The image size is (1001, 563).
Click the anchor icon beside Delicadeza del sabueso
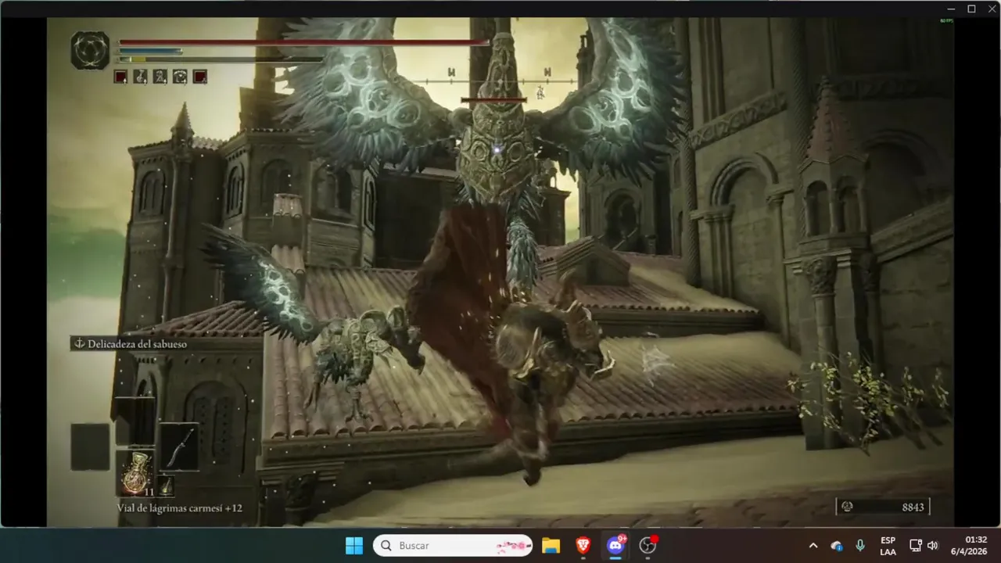(x=79, y=343)
